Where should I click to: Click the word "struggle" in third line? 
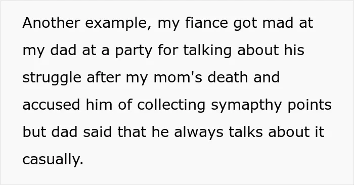52,78
